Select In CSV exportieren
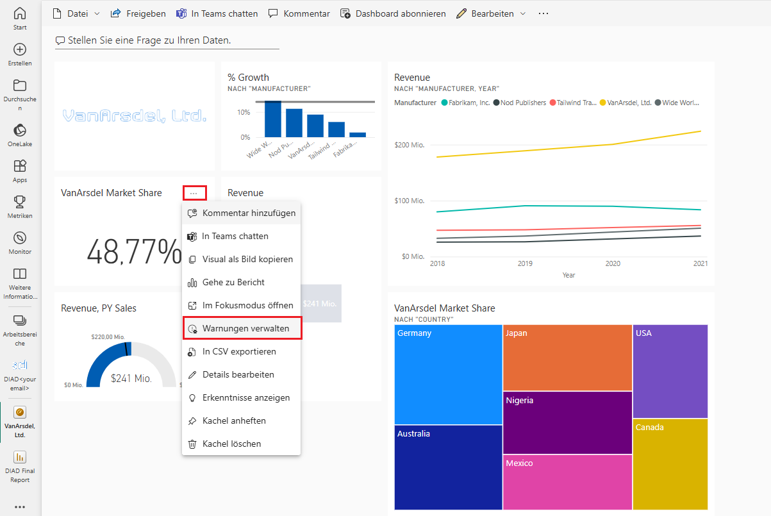 (x=242, y=351)
